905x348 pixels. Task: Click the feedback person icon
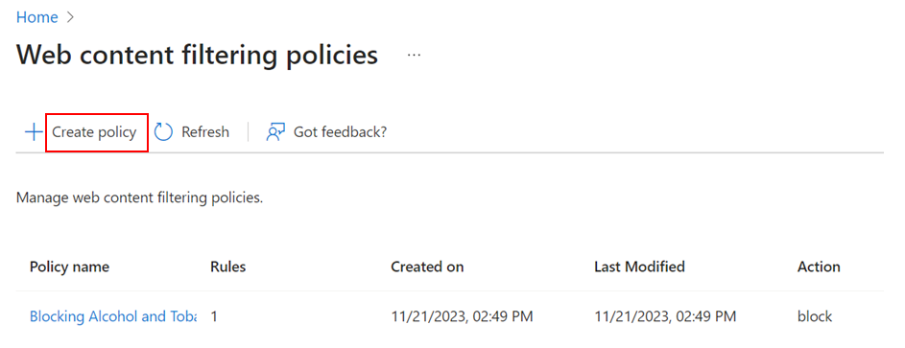(x=275, y=132)
